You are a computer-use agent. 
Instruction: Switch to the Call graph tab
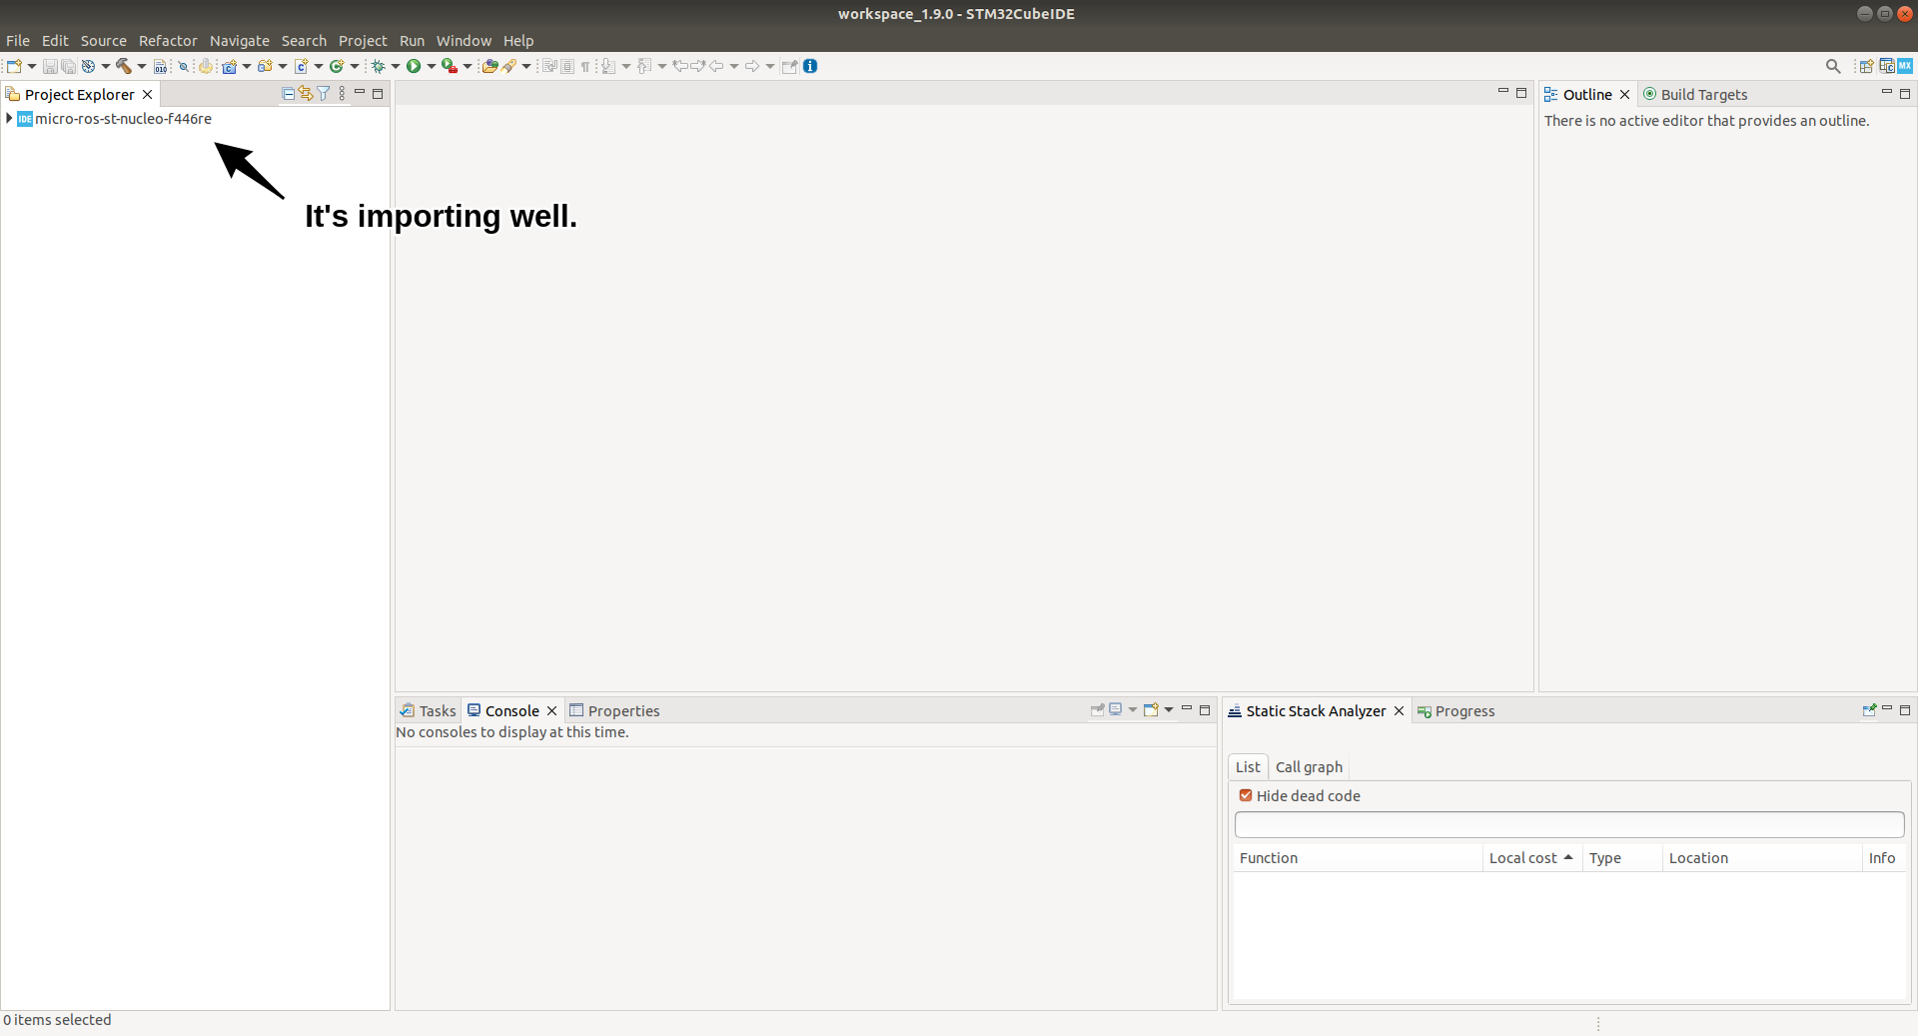pos(1309,767)
